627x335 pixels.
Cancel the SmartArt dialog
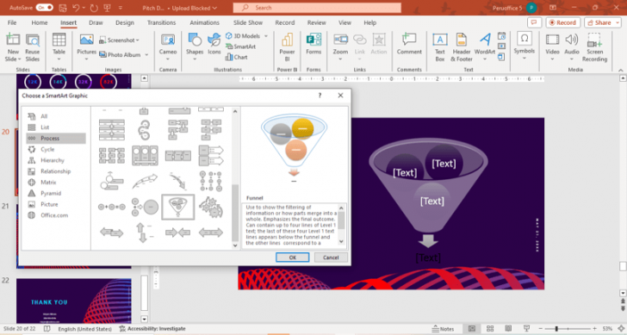click(x=331, y=257)
